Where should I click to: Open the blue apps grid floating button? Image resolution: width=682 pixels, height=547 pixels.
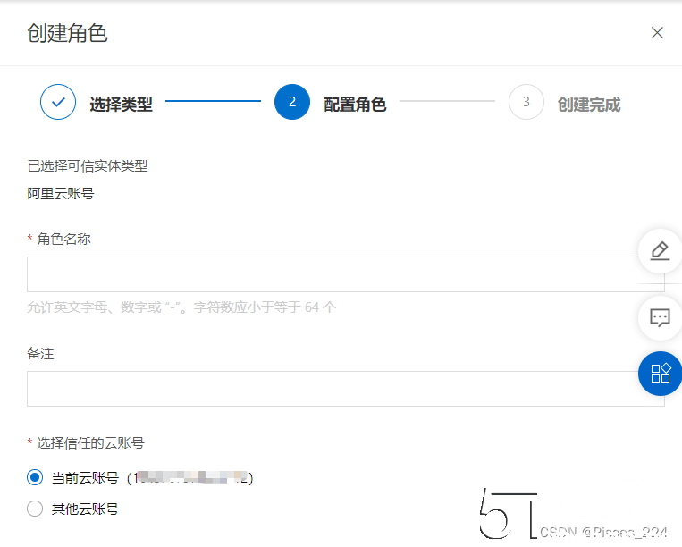pos(660,374)
